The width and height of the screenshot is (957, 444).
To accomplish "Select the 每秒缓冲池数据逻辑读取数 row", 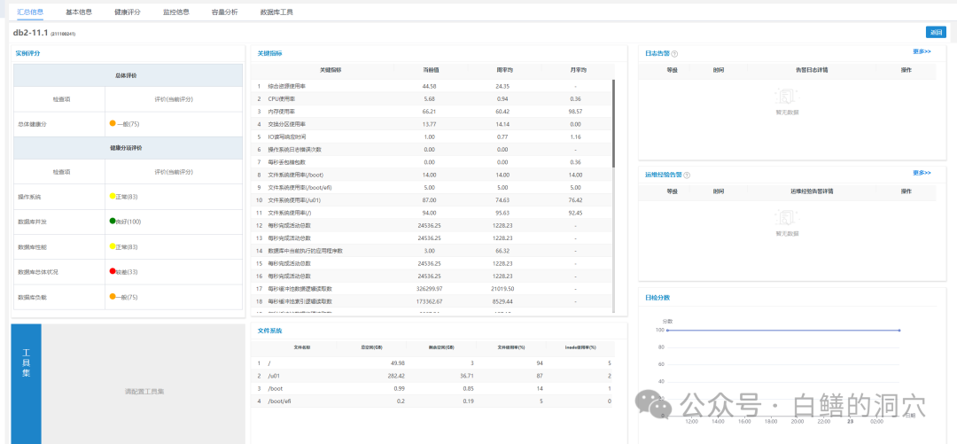I will 432,288.
